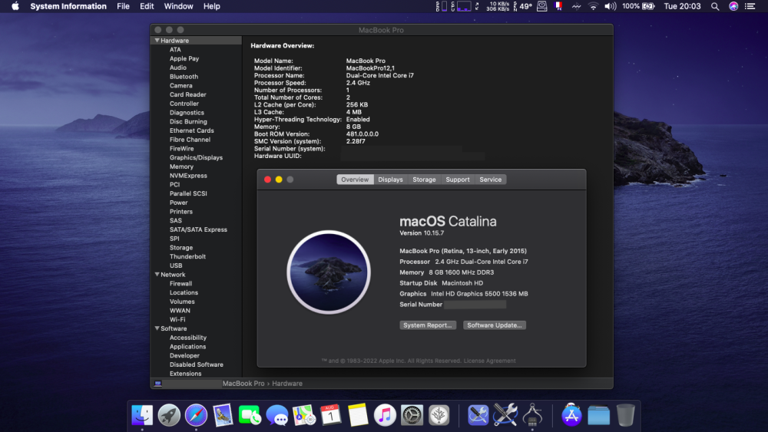The image size is (768, 432).
Task: Select Wi-Fi under Network
Action: pyautogui.click(x=177, y=319)
